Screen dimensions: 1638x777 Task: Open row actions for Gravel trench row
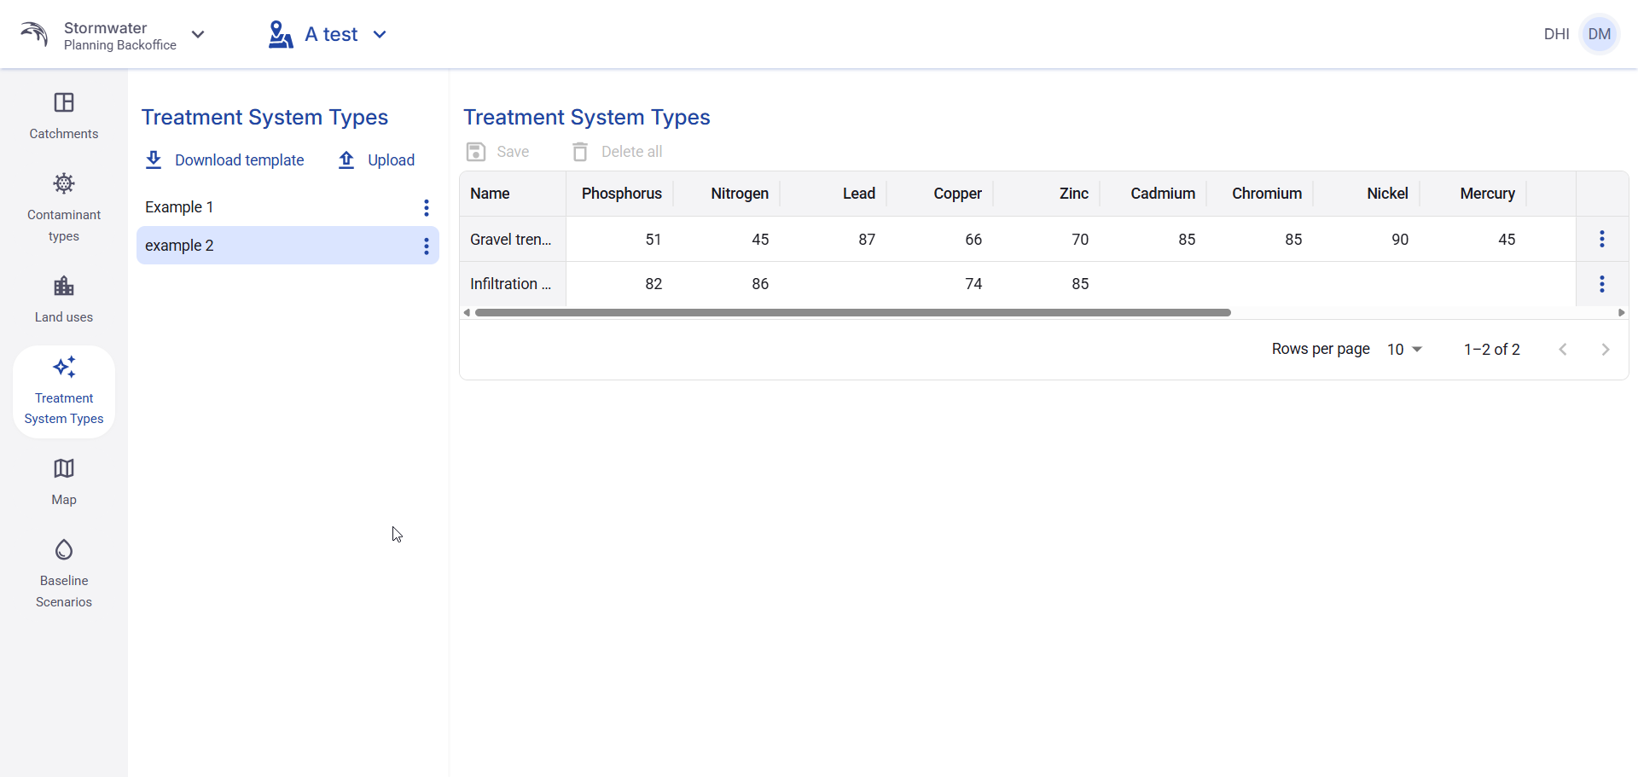point(1602,239)
